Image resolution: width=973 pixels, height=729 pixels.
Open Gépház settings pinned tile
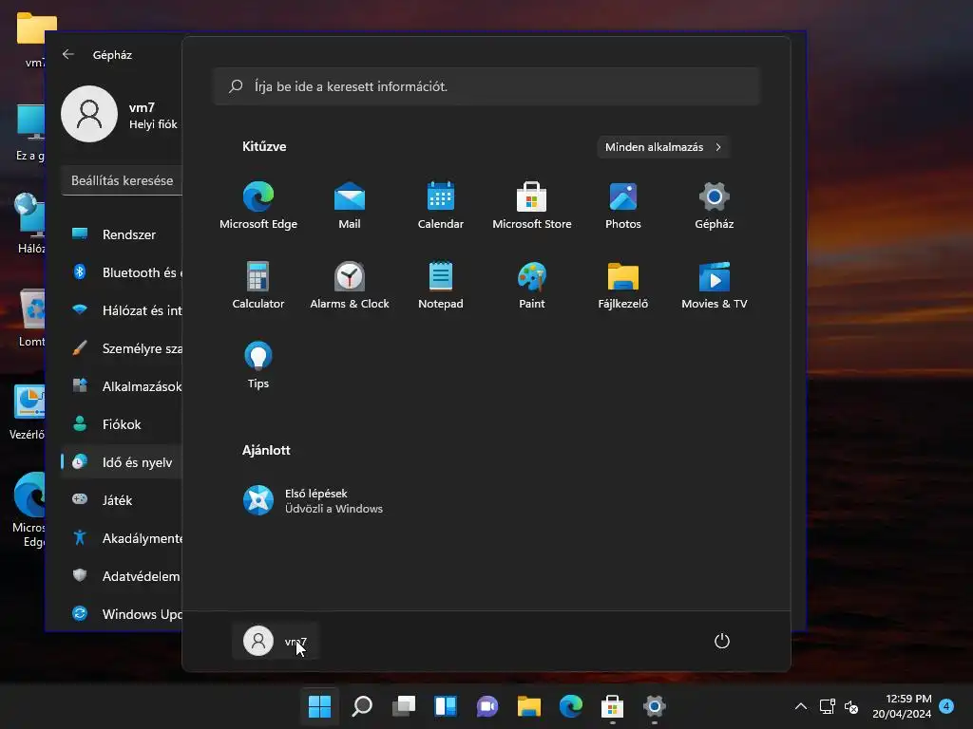[715, 206]
